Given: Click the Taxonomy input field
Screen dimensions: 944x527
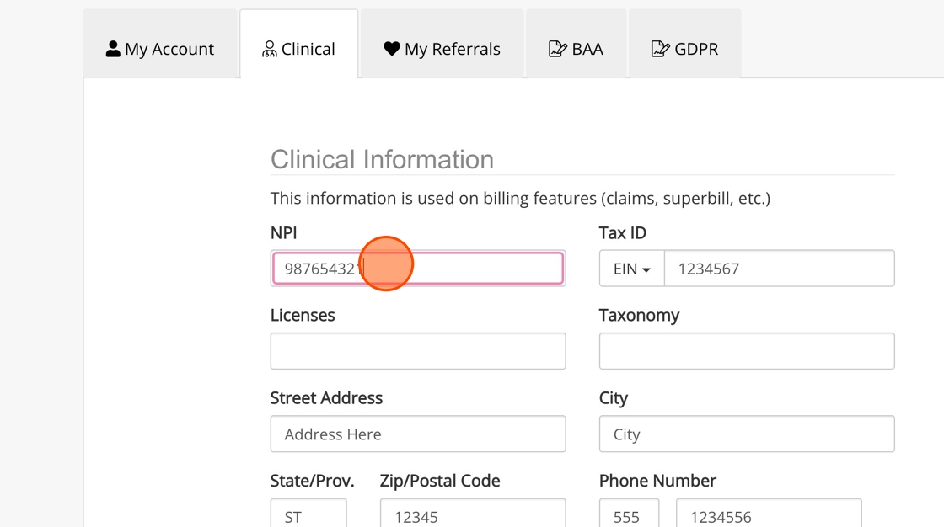Looking at the screenshot, I should tap(747, 351).
